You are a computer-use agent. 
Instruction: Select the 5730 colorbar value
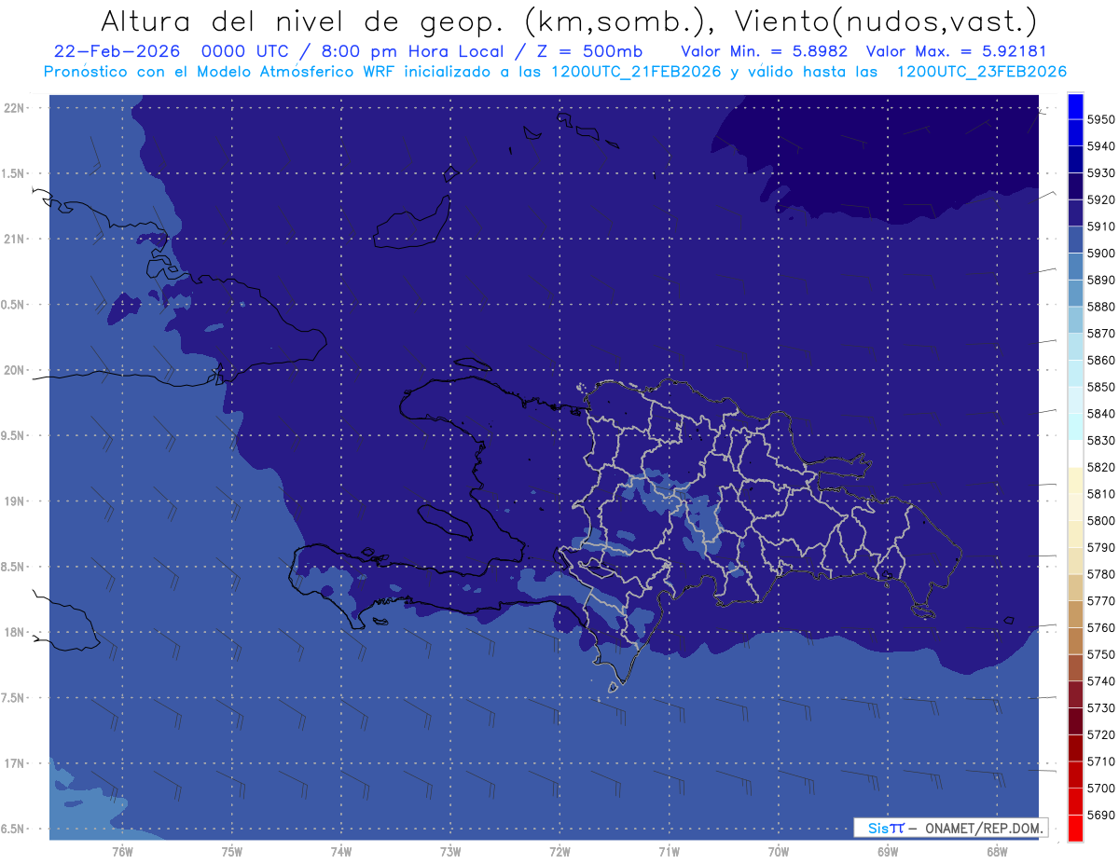point(1101,708)
